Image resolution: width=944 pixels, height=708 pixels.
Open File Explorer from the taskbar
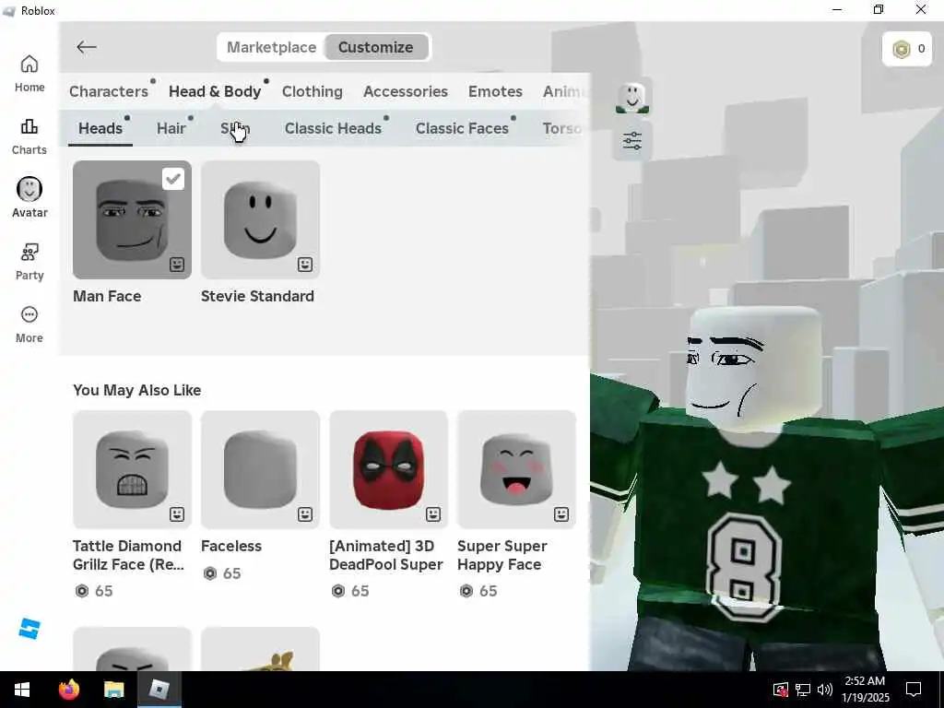tap(113, 690)
